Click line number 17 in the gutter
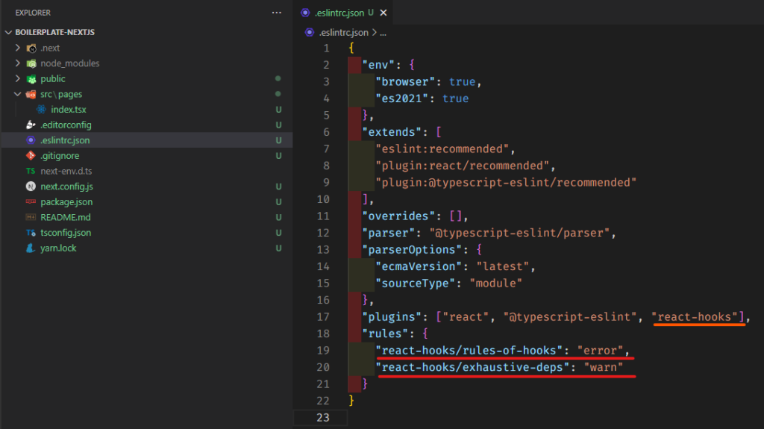 point(323,317)
